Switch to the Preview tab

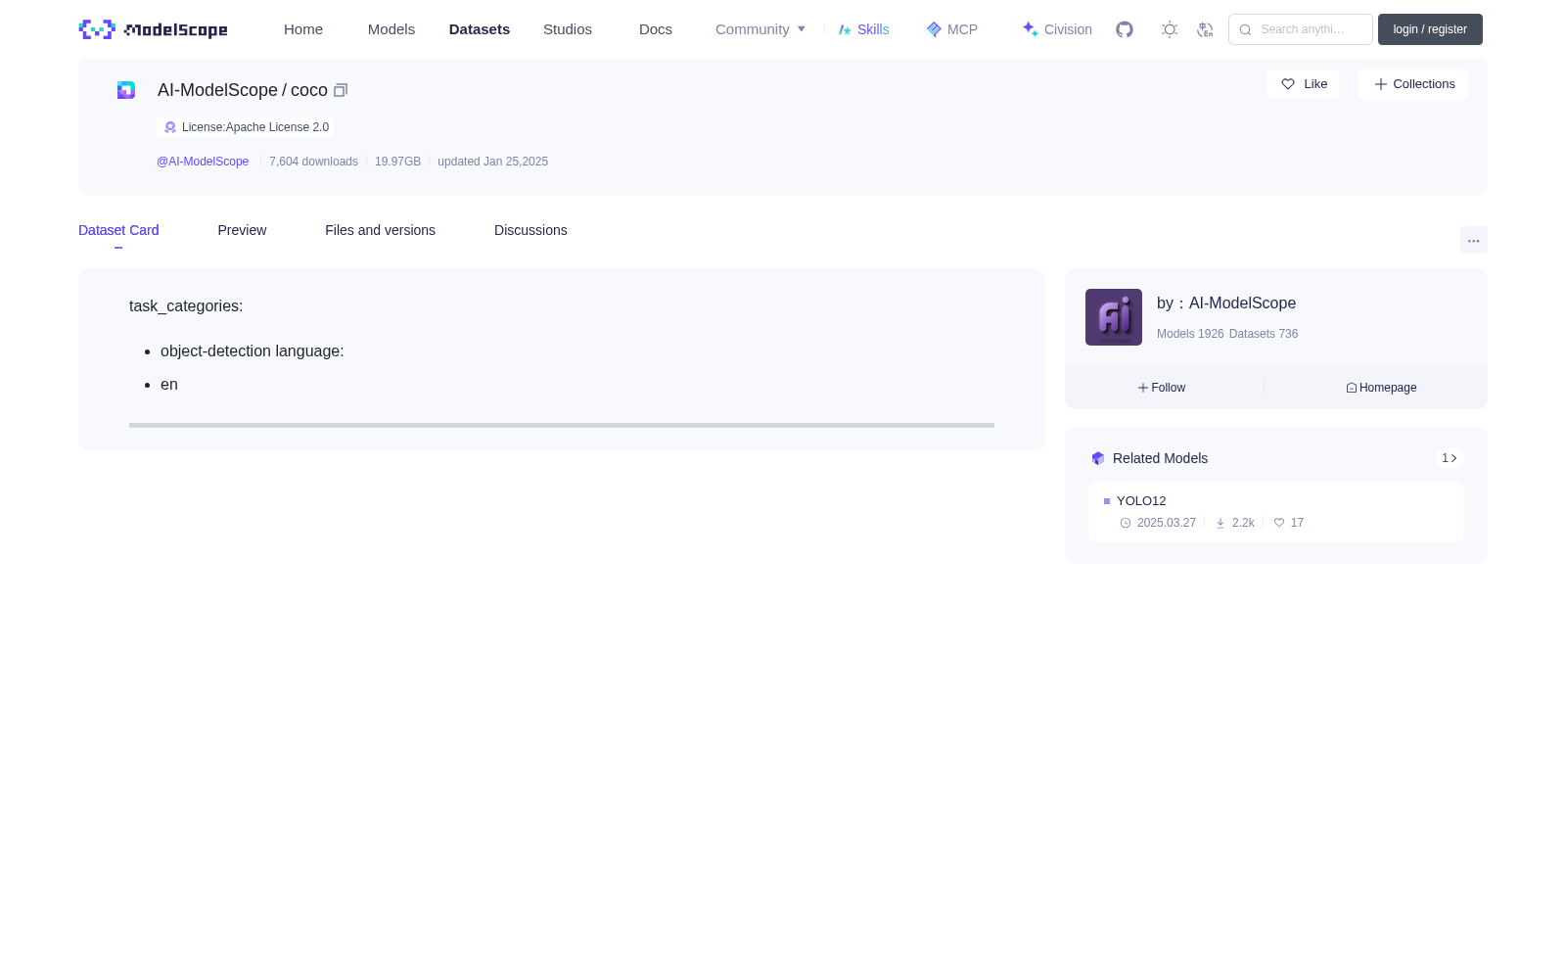242,230
